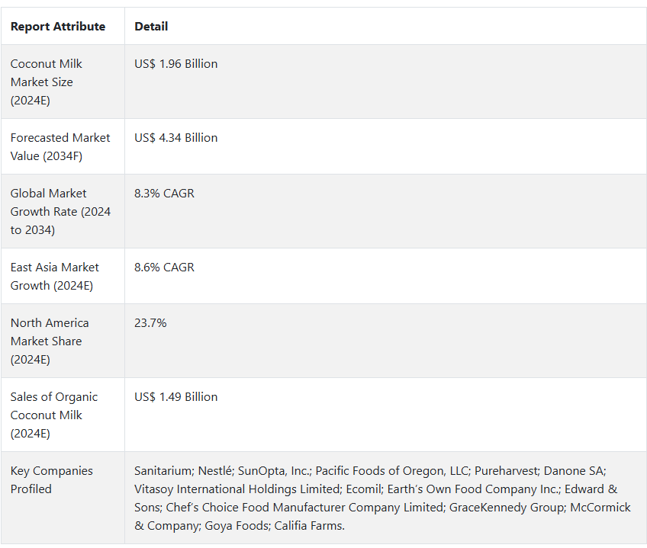647x548 pixels.
Task: Click the US$ 4.34 Billion value
Action: (x=175, y=138)
